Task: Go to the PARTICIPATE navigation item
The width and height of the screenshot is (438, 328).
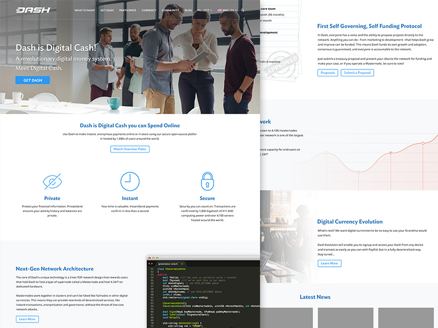Action: (x=128, y=10)
